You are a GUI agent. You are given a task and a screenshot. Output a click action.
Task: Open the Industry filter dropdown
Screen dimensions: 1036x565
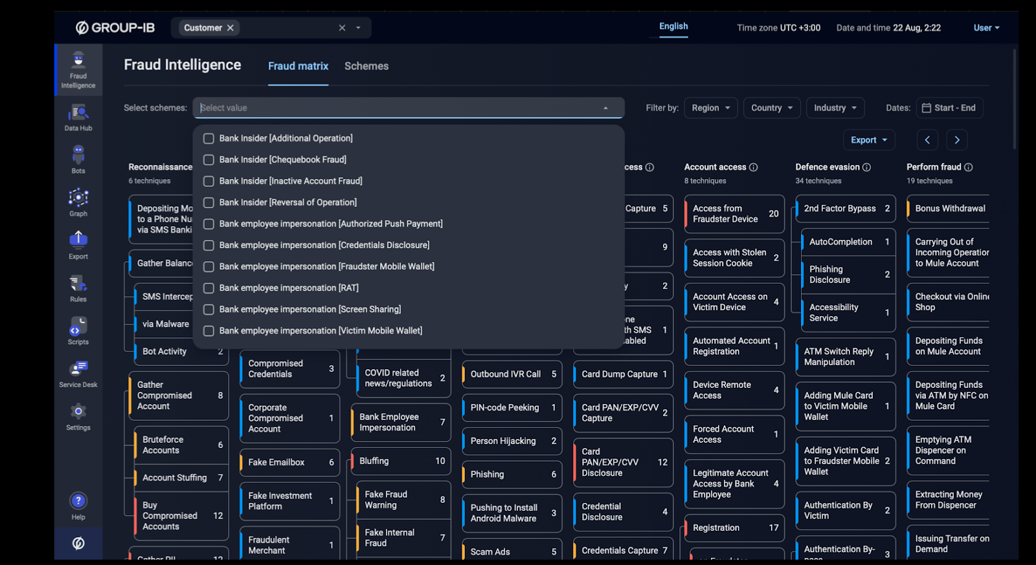point(835,108)
